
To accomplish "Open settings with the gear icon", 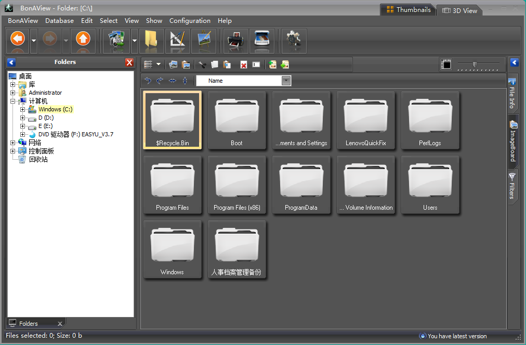I will point(294,40).
